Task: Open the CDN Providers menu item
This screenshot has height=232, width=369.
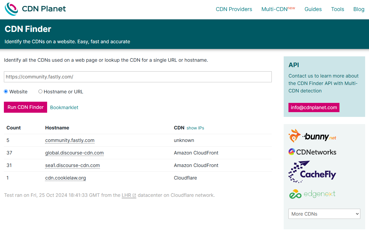Action: coord(234,9)
